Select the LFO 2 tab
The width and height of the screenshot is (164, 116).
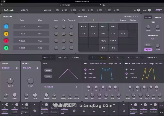(x=62, y=58)
